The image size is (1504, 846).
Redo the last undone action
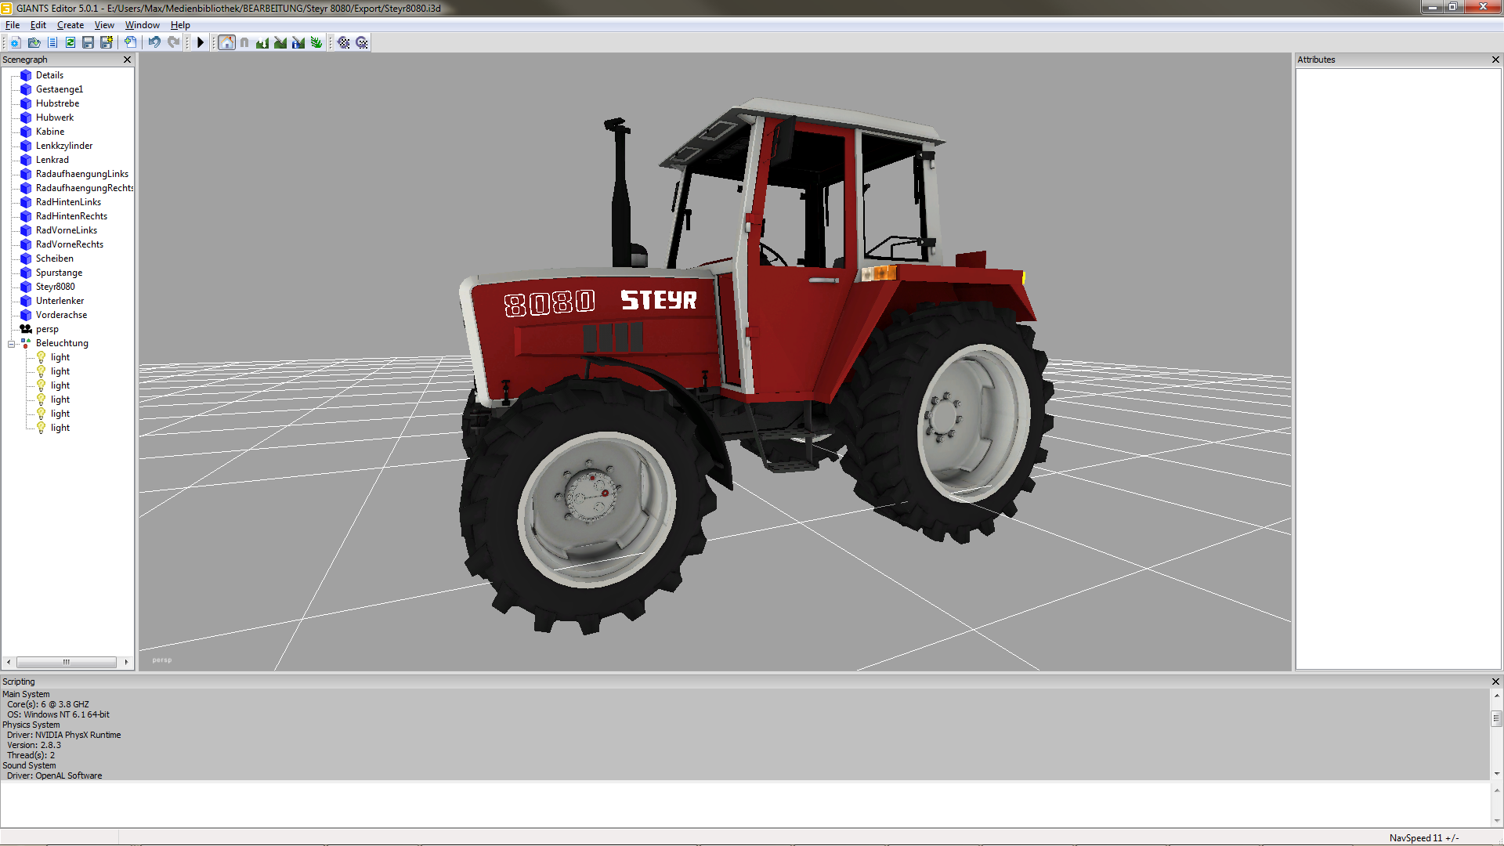173,42
